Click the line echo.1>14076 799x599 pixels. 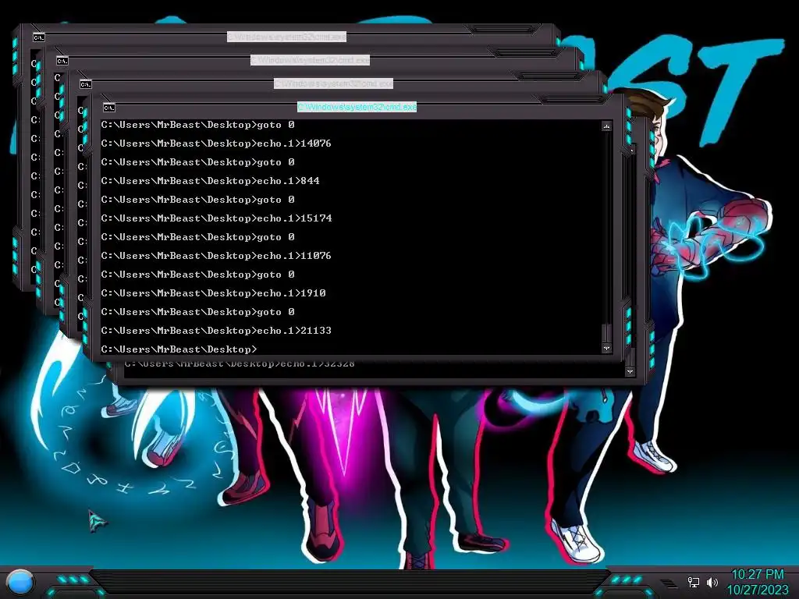click(x=216, y=144)
